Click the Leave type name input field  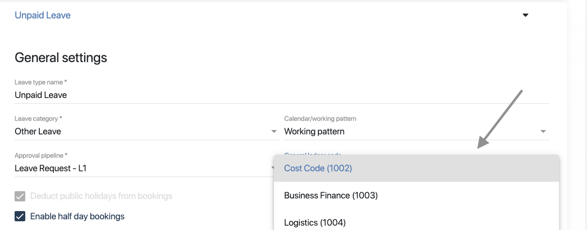tap(282, 95)
